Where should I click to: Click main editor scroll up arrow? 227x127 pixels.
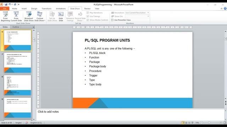226,31
